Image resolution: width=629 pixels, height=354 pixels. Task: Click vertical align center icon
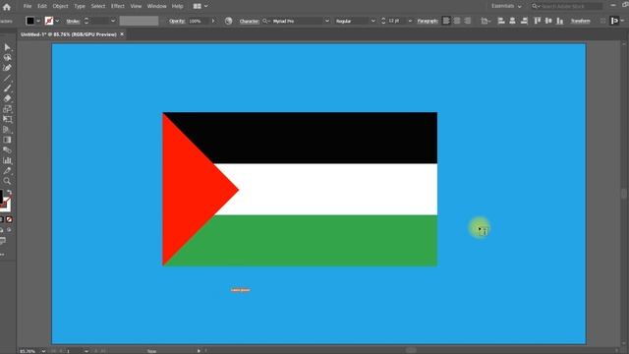click(x=548, y=21)
